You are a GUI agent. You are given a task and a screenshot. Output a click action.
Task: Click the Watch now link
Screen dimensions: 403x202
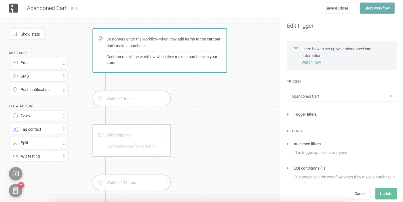311,62
